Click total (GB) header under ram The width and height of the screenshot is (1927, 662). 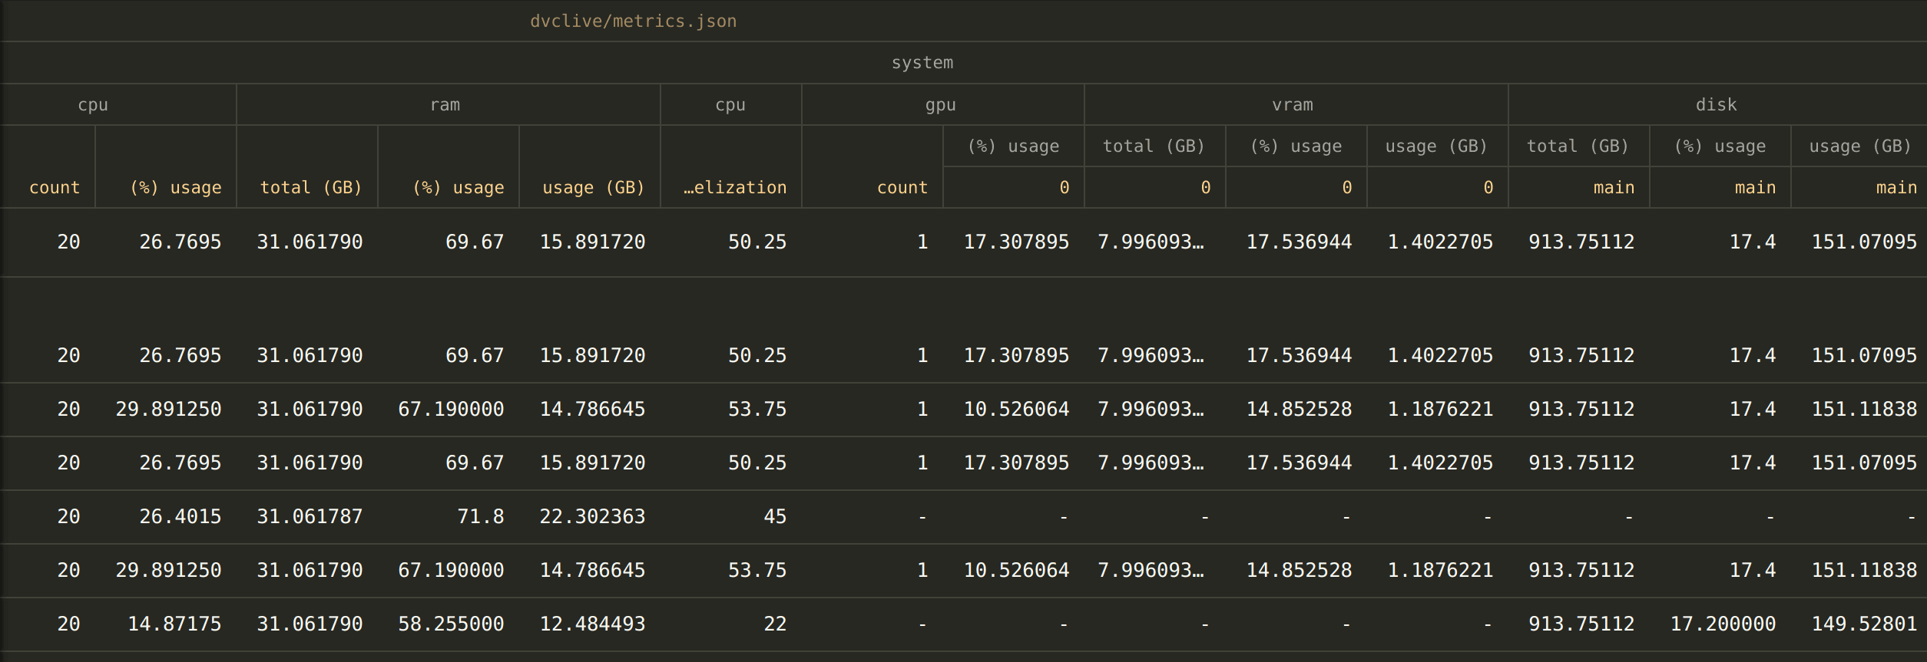310,188
